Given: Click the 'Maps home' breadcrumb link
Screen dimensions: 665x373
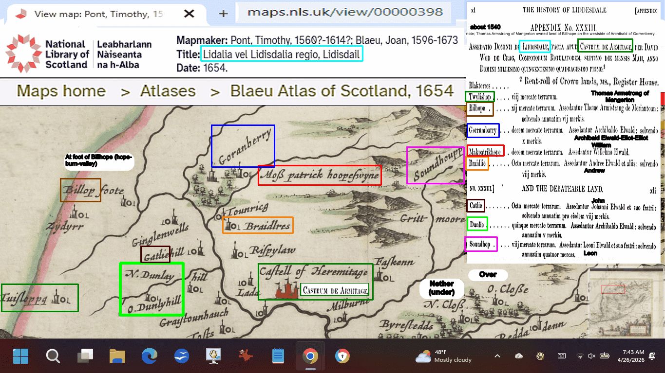Looking at the screenshot, I should tap(61, 91).
